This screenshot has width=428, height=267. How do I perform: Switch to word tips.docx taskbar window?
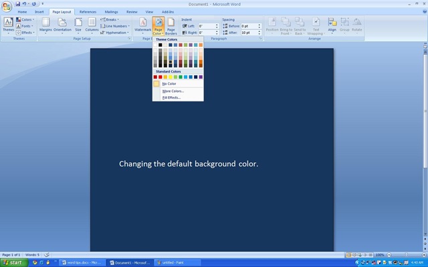[83, 262]
